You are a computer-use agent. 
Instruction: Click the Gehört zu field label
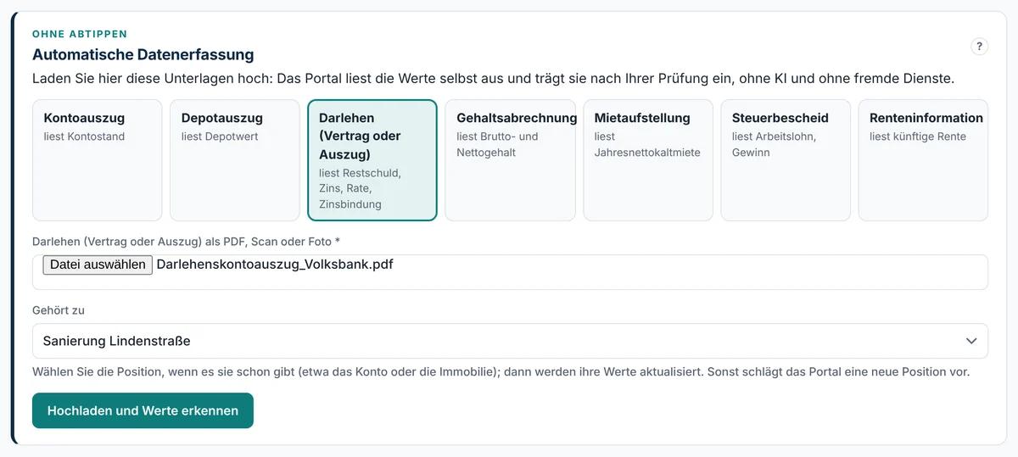(59, 310)
